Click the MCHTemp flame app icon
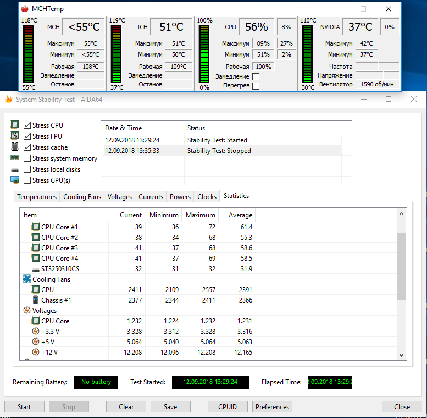 [x=25, y=9]
